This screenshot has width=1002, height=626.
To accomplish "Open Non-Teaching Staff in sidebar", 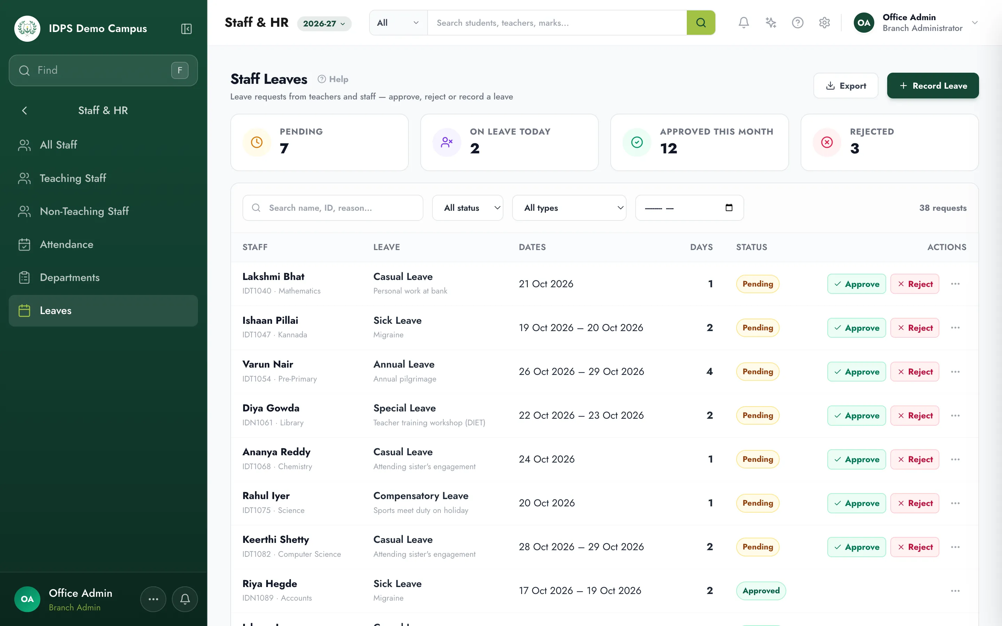I will (103, 211).
